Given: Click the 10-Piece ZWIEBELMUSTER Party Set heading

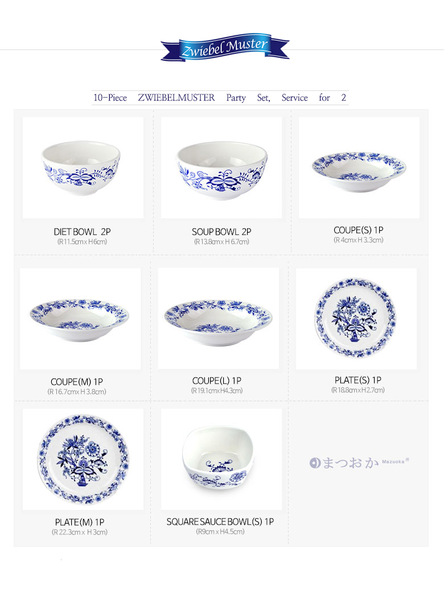Looking at the screenshot, I should click(220, 98).
